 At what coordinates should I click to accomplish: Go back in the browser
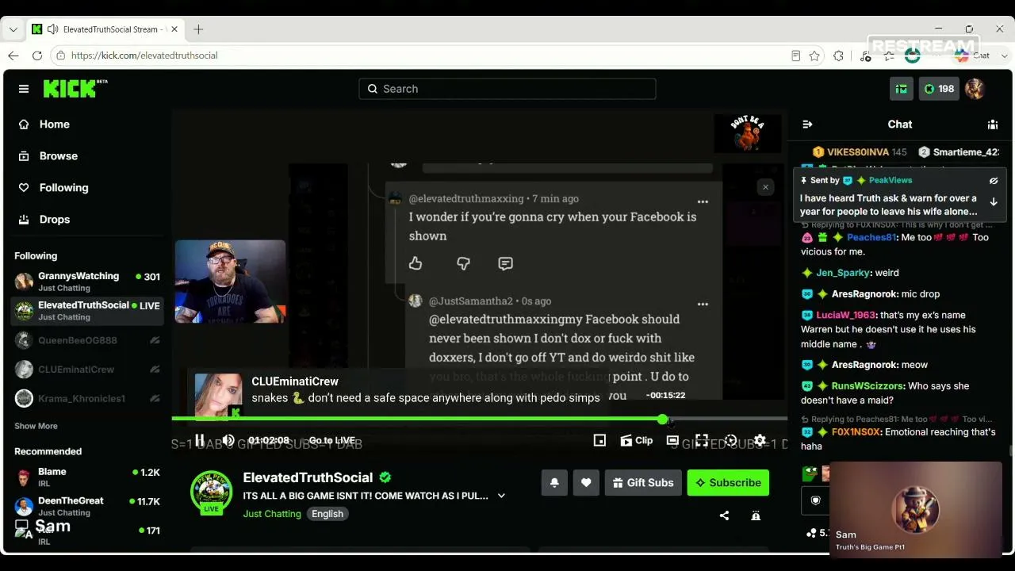(x=13, y=56)
